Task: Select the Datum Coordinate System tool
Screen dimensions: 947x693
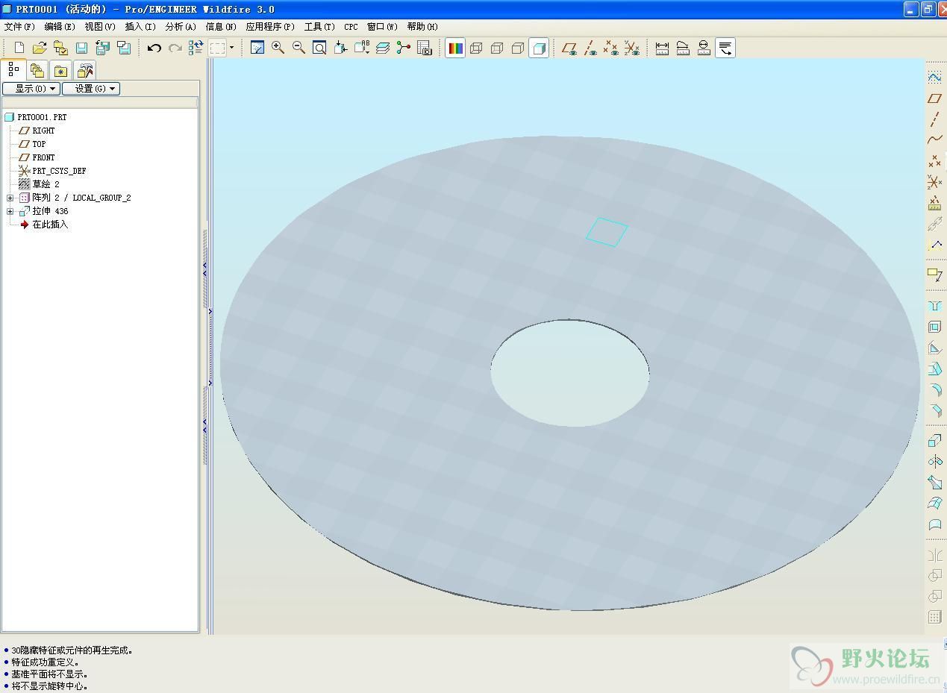Action: (x=934, y=181)
